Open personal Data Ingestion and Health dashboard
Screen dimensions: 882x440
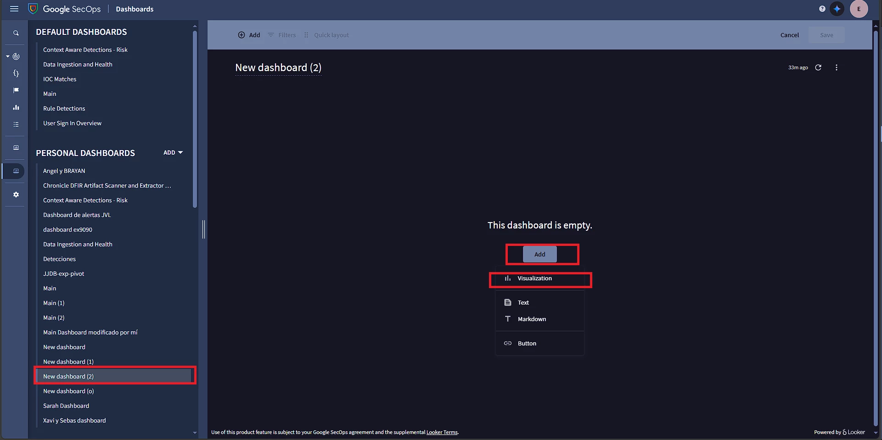coord(78,244)
